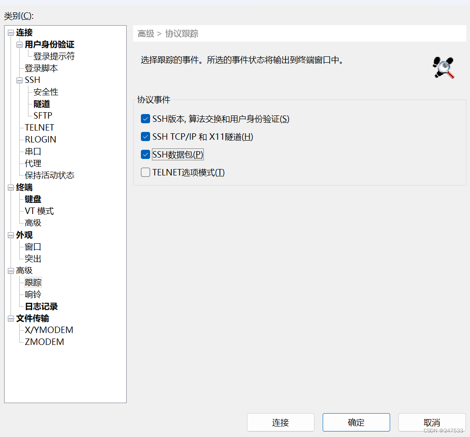470x437 pixels.
Task: Uncheck SSH版本, 算法交换和用户身份验证
Action: (145, 118)
